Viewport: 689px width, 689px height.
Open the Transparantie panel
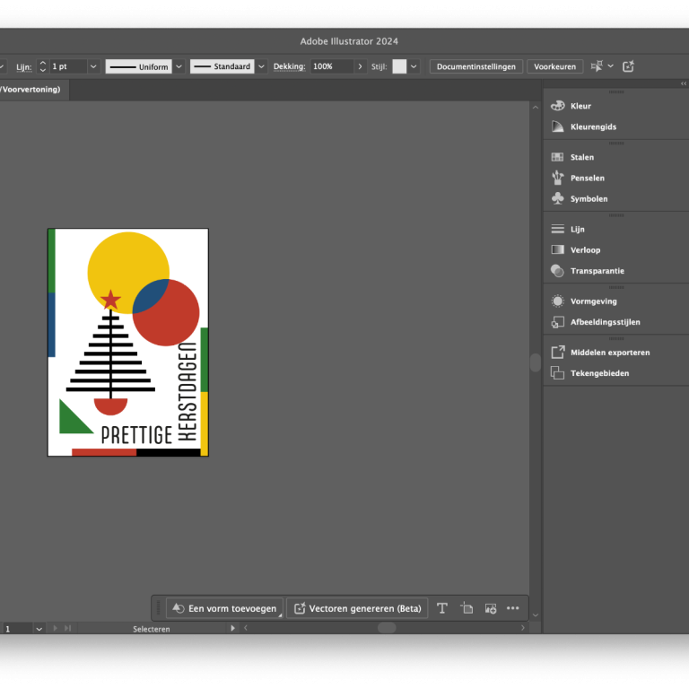tap(597, 270)
